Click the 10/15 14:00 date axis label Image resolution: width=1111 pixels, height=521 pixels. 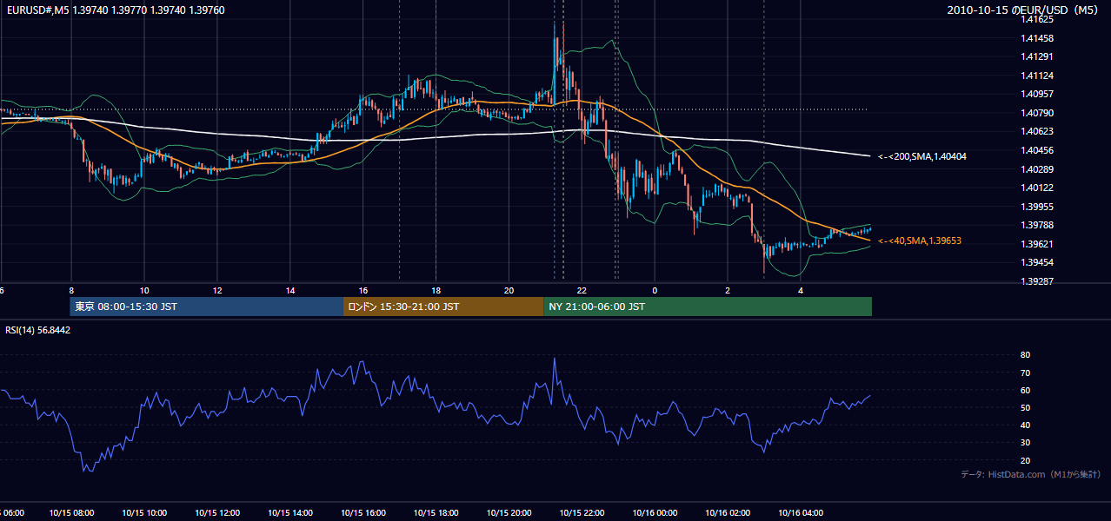290,512
